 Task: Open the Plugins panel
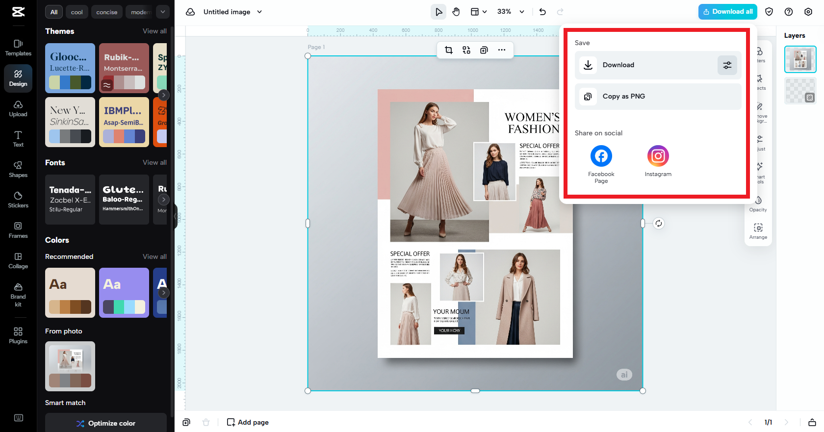pyautogui.click(x=18, y=335)
